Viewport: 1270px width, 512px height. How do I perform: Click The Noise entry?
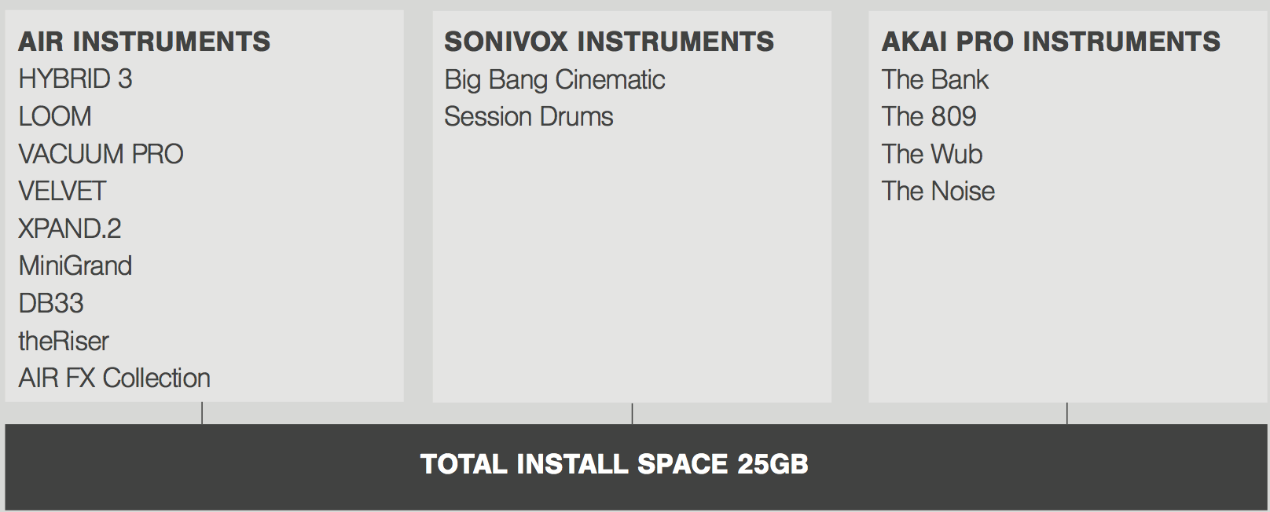point(938,192)
